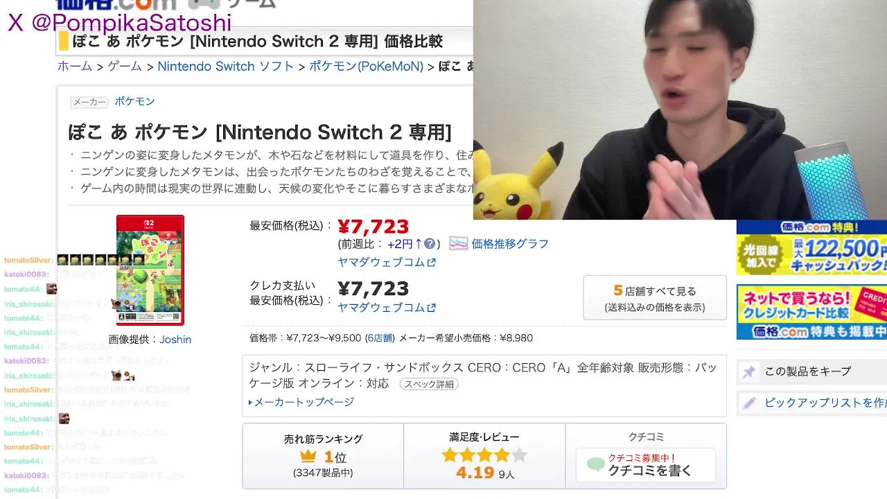The height and width of the screenshot is (499, 887).
Task: Click the crown ranking icon
Action: point(308,457)
